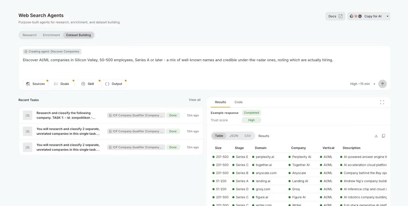Click the Groq company cell

296,189
